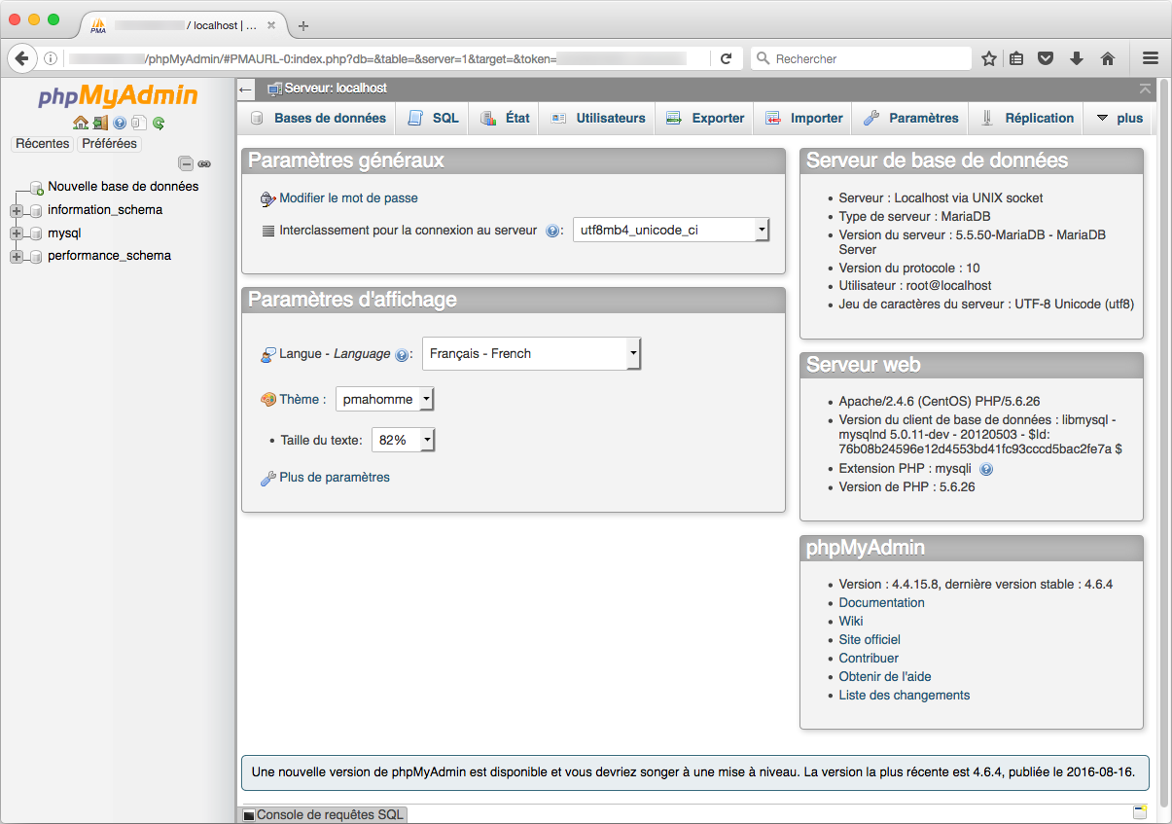Screen dimensions: 1172x824
Task: Open the browser hamburger menu
Action: (1151, 58)
